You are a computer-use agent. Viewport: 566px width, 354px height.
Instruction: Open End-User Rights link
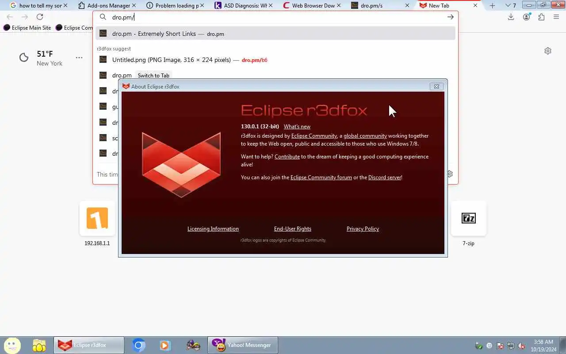point(293,229)
